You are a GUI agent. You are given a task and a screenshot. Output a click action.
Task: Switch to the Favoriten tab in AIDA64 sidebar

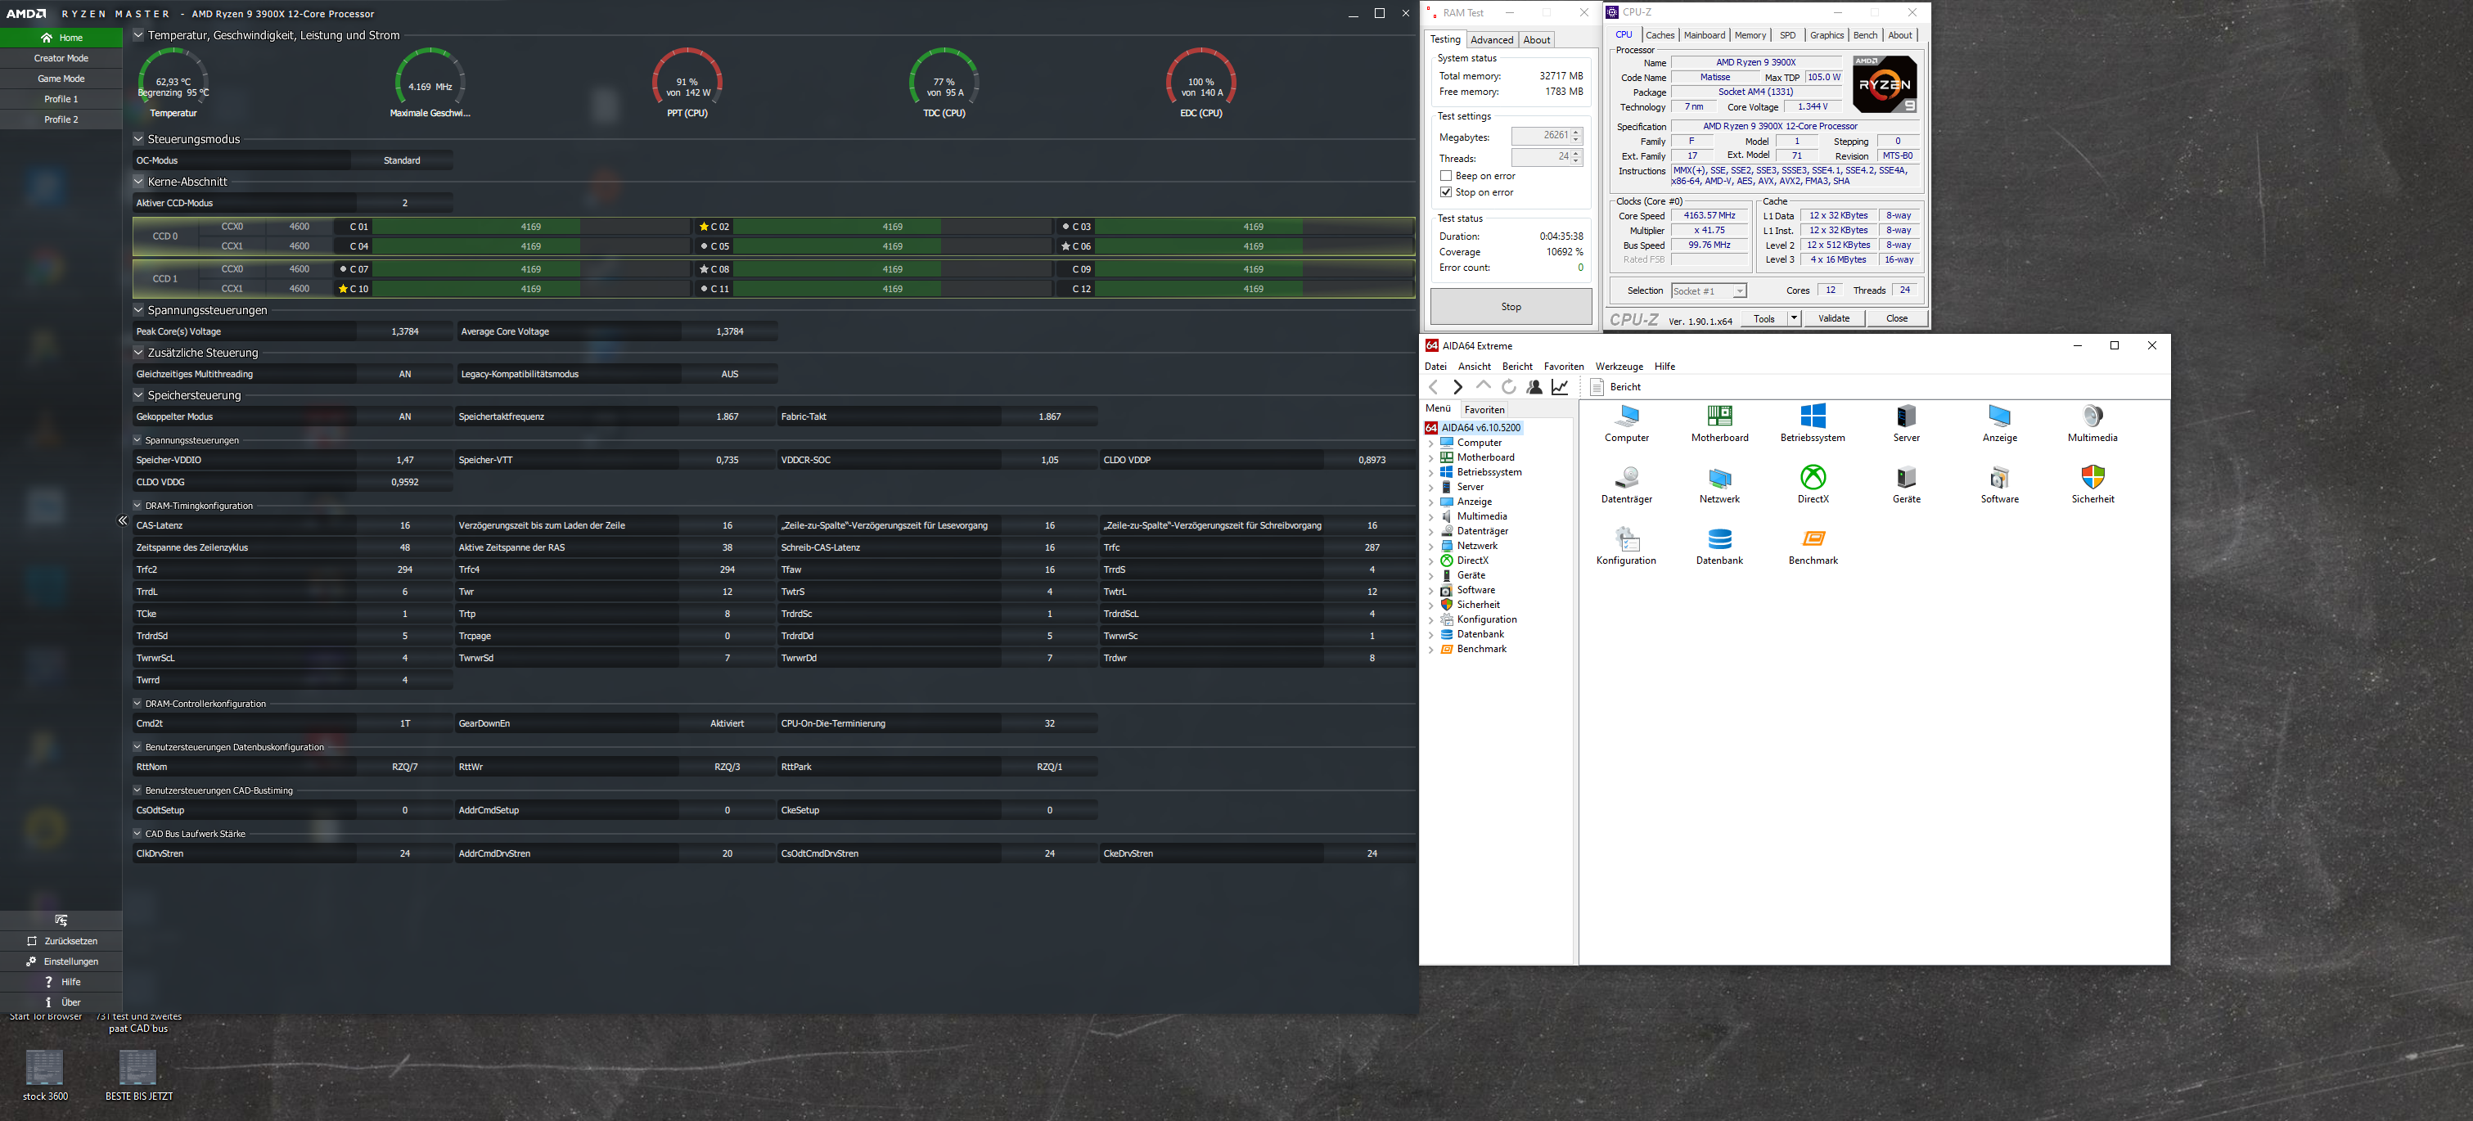[x=1484, y=410]
